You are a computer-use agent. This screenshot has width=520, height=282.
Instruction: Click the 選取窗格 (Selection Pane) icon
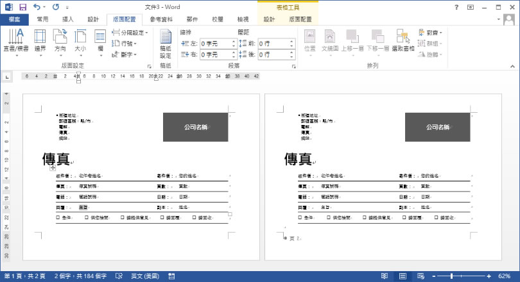[x=403, y=40]
